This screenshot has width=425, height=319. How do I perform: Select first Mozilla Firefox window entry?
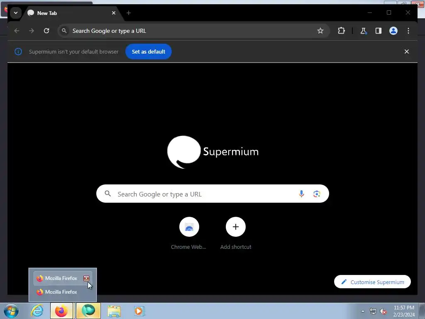(x=63, y=278)
